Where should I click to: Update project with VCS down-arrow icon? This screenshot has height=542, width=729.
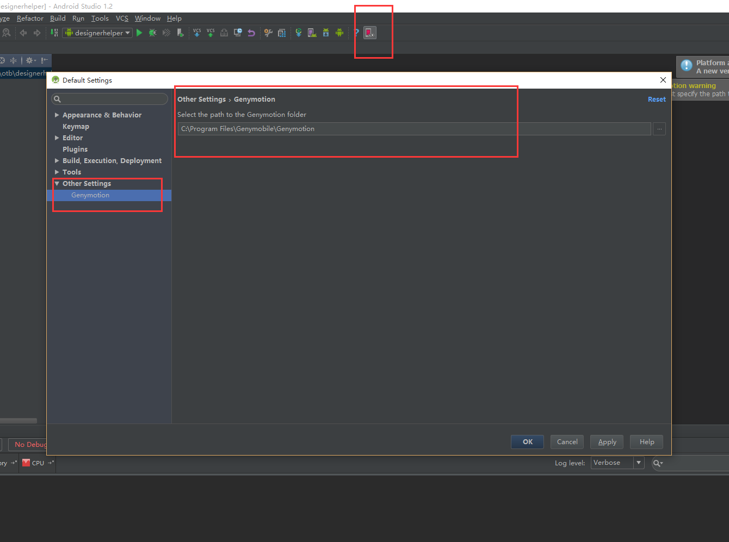point(197,33)
